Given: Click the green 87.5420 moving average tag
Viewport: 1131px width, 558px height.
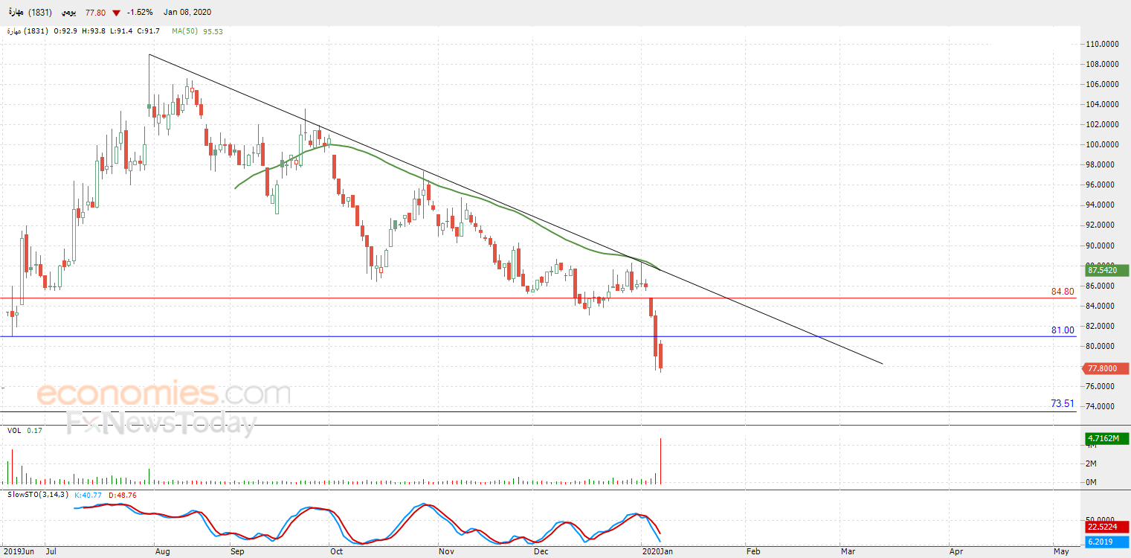Looking at the screenshot, I should point(1107,271).
